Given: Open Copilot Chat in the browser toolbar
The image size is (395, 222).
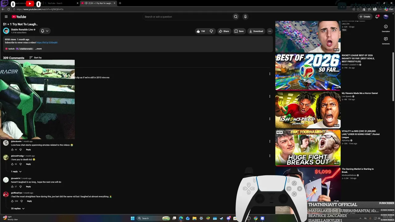Looking at the screenshot, I should coord(389,9).
